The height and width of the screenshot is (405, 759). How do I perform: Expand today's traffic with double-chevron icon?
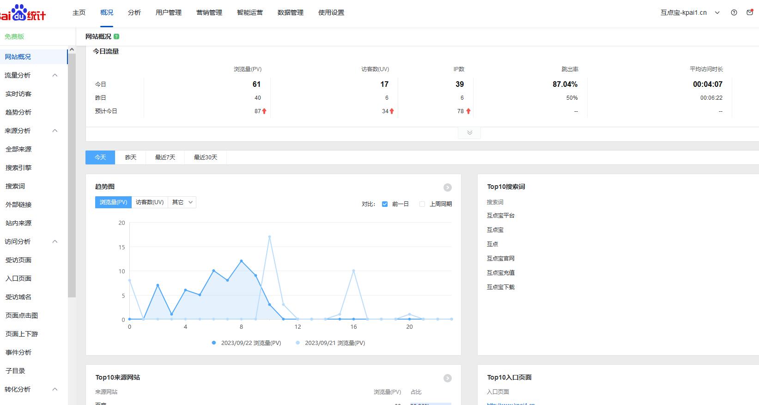[x=469, y=133]
